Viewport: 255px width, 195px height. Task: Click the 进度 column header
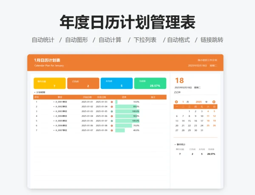coord(124,97)
